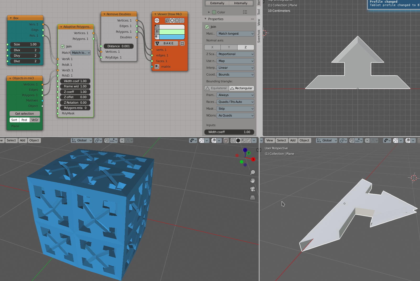Open the Tool sidebar tab

tap(259, 12)
